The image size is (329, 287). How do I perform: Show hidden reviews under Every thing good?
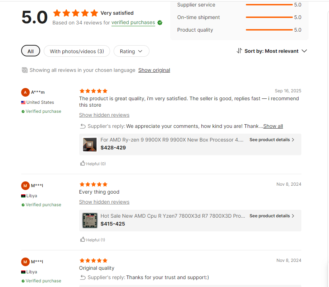(104, 202)
